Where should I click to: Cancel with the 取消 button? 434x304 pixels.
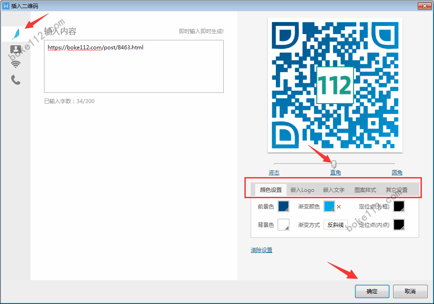(410, 291)
